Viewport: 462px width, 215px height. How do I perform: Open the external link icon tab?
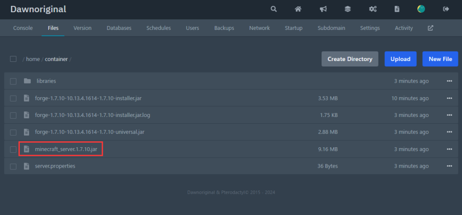pyautogui.click(x=430, y=28)
